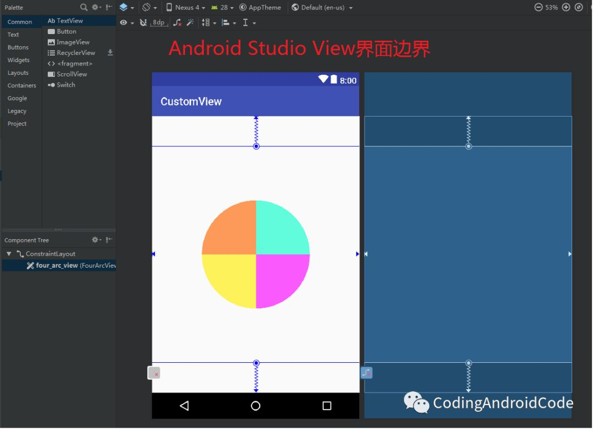Open the editor orientation dropdown
The width and height of the screenshot is (593, 431).
149,7
